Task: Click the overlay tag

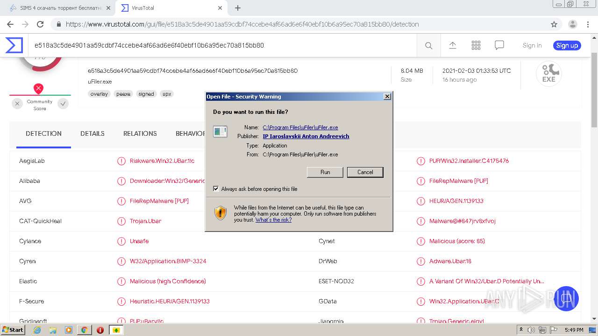Action: tap(99, 94)
